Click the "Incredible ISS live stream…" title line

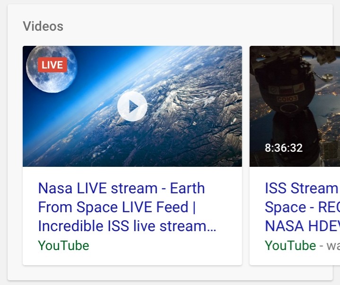[x=127, y=226]
